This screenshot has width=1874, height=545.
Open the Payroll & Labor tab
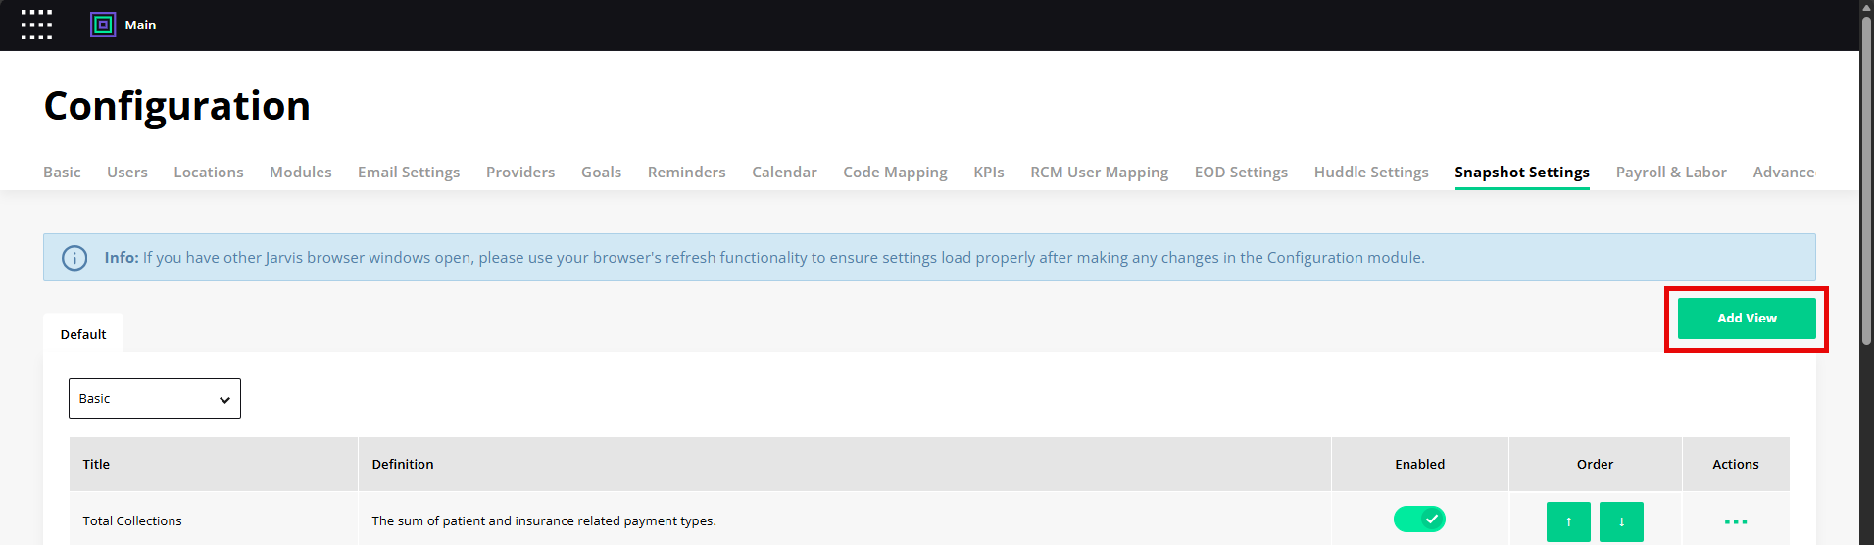[x=1670, y=173]
